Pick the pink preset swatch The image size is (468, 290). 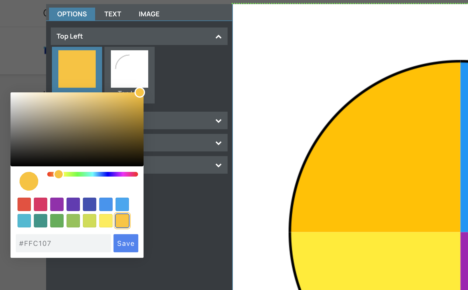[41, 204]
